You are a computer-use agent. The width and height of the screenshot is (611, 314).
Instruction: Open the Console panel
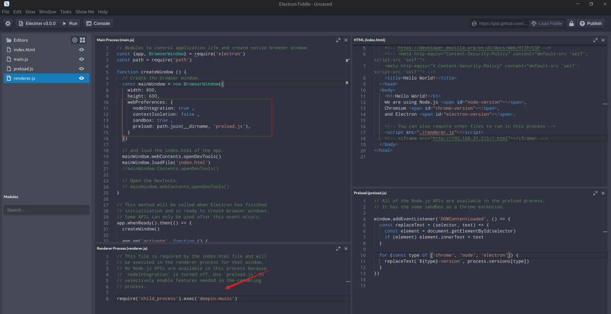[98, 23]
